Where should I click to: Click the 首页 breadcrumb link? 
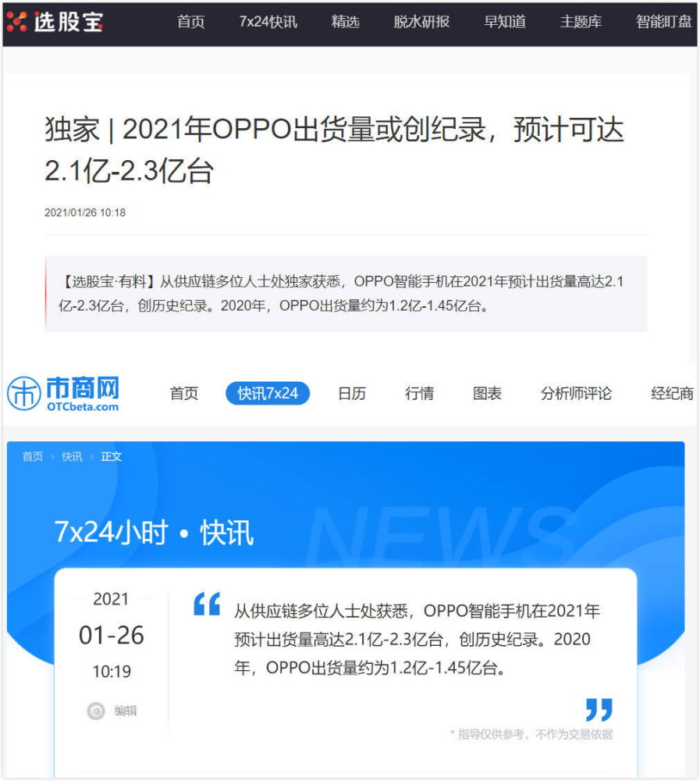(33, 457)
